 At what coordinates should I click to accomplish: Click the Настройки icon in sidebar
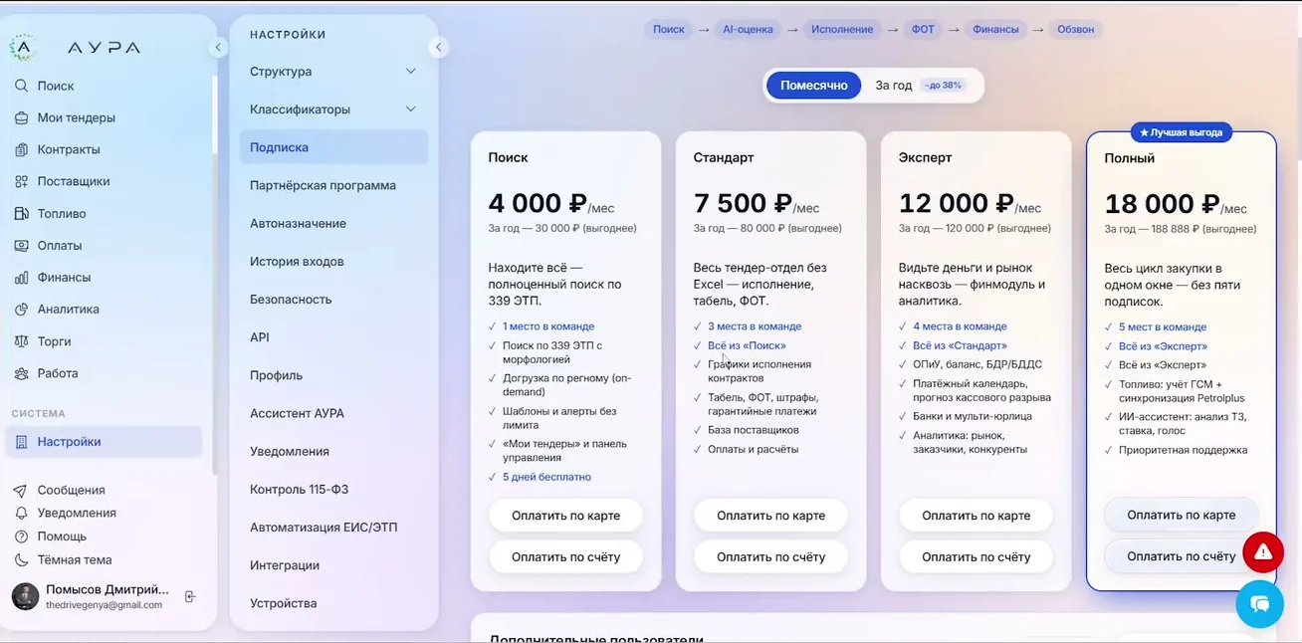click(21, 441)
